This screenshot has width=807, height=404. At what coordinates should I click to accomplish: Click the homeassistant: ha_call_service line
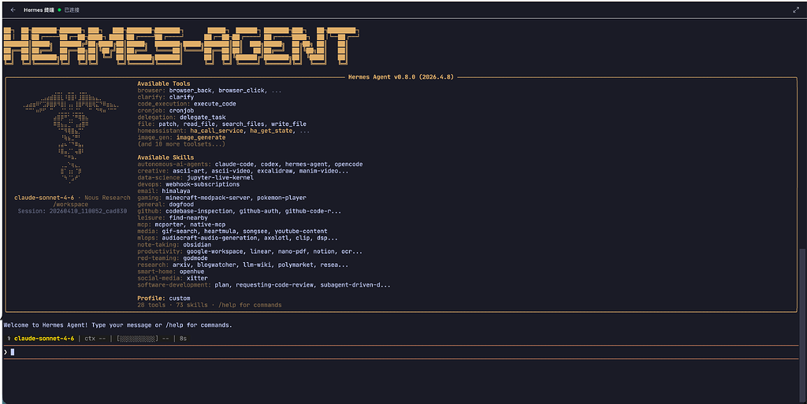pyautogui.click(x=224, y=131)
